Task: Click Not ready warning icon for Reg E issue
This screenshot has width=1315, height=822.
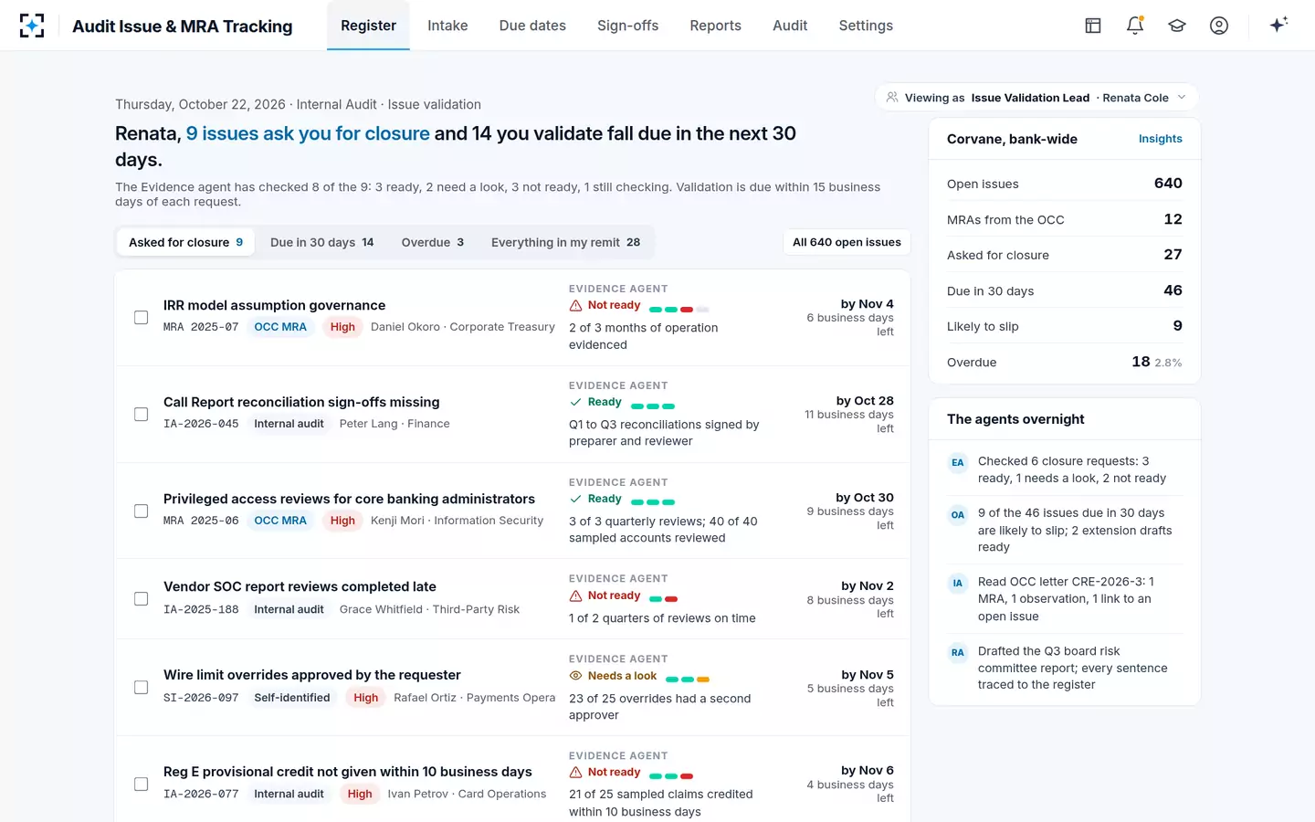Action: click(575, 773)
